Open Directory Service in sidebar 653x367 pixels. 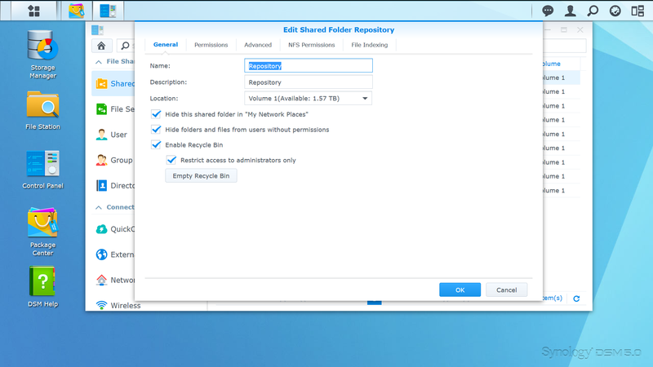coord(114,186)
